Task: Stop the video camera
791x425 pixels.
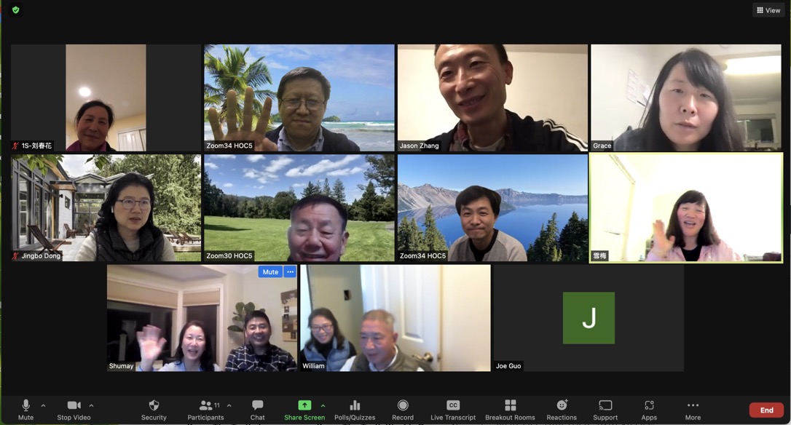Action: 74,406
